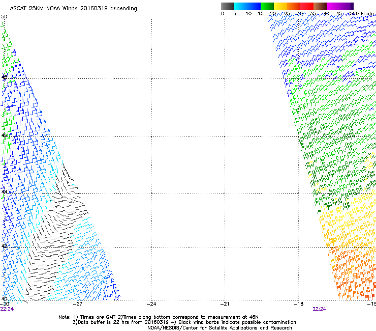Select the "25" legend speed label

coord(287,14)
